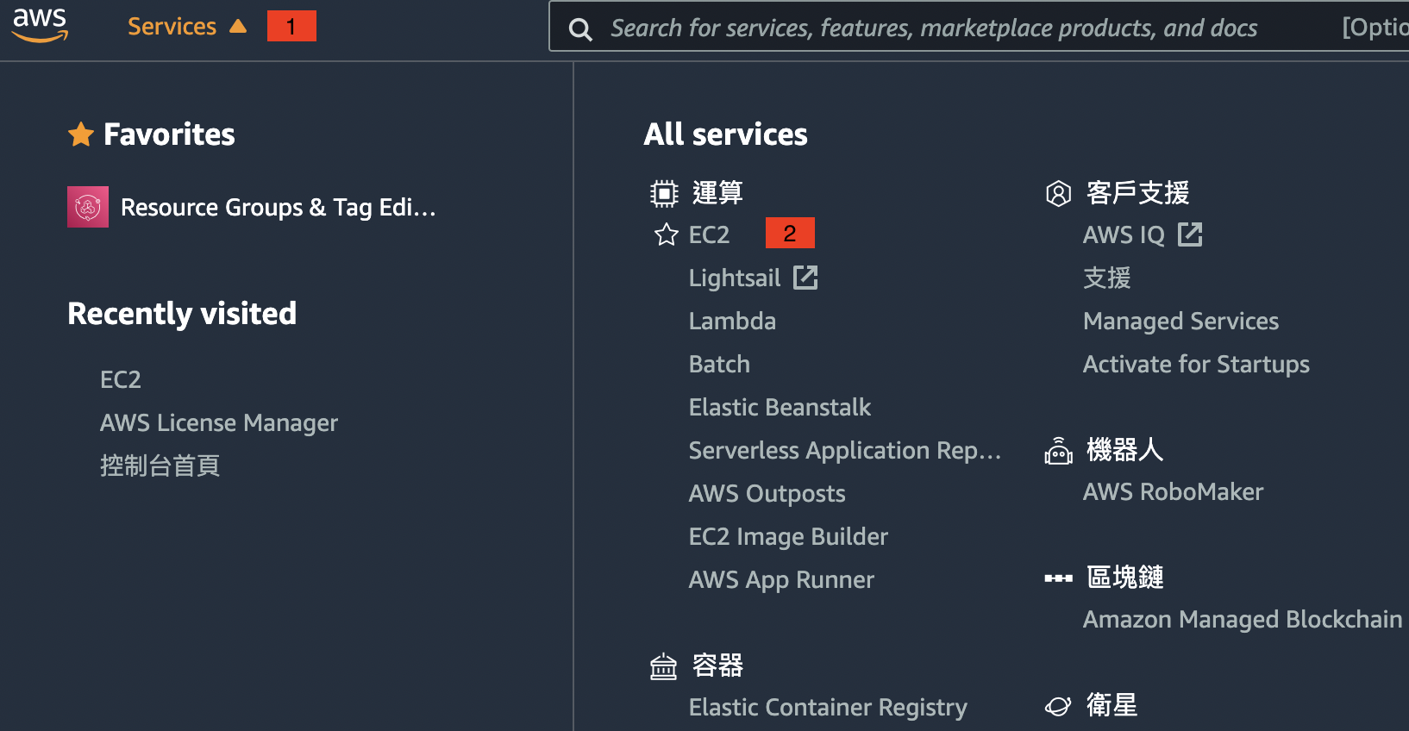The width and height of the screenshot is (1409, 731).
Task: Click the 容器 category heading
Action: [717, 665]
